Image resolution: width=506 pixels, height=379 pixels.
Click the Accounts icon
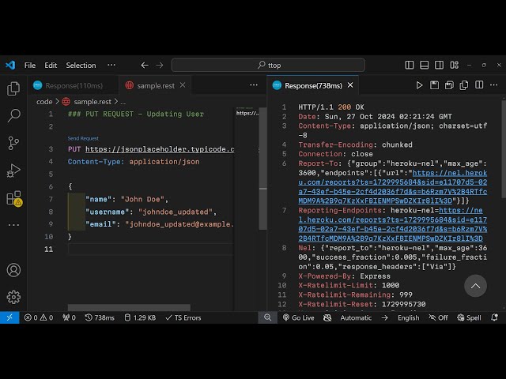coord(13,270)
